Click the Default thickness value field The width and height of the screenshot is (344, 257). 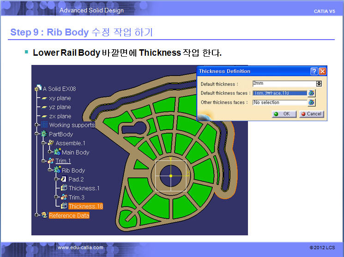pyautogui.click(x=283, y=84)
